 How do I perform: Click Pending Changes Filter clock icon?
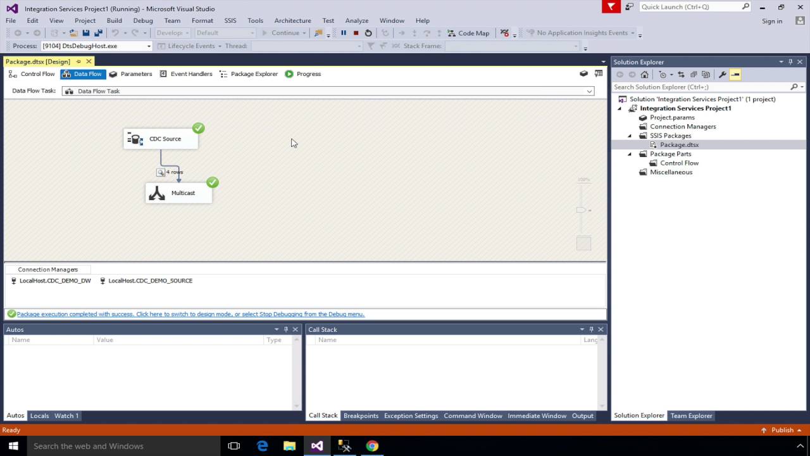[x=663, y=75]
